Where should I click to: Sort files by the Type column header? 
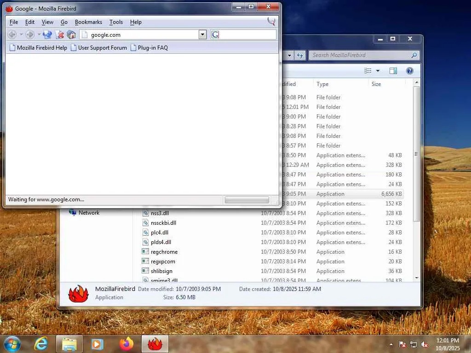[x=341, y=84]
